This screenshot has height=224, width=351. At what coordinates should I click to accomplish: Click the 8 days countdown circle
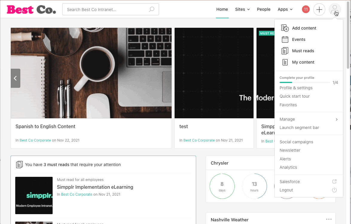(222, 186)
